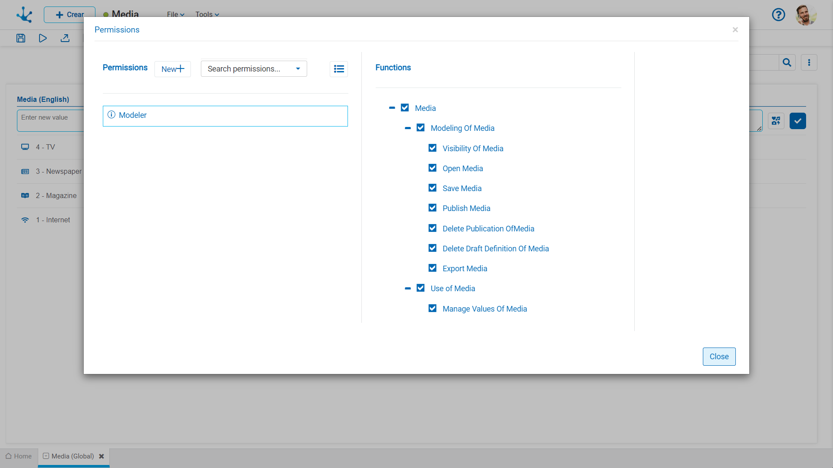
Task: Click the Close button in dialog
Action: pos(719,357)
